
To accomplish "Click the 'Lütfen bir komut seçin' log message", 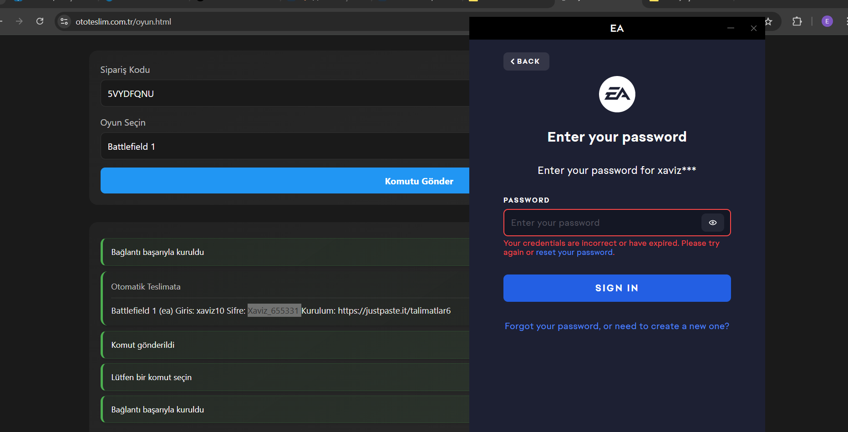I will click(152, 377).
